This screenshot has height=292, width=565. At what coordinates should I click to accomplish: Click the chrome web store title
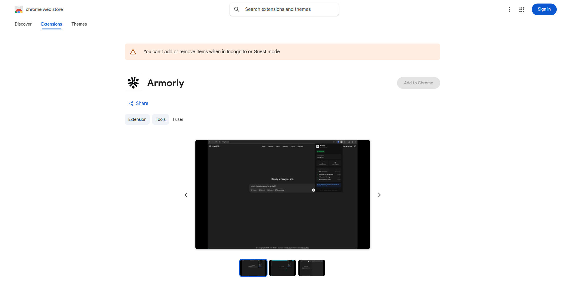(x=44, y=9)
